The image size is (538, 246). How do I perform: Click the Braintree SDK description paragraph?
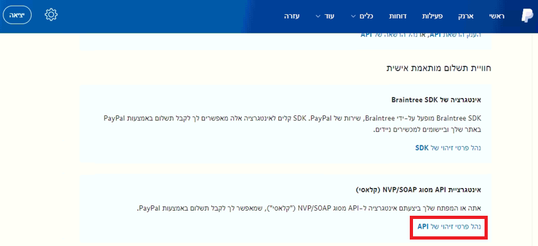[x=293, y=124]
